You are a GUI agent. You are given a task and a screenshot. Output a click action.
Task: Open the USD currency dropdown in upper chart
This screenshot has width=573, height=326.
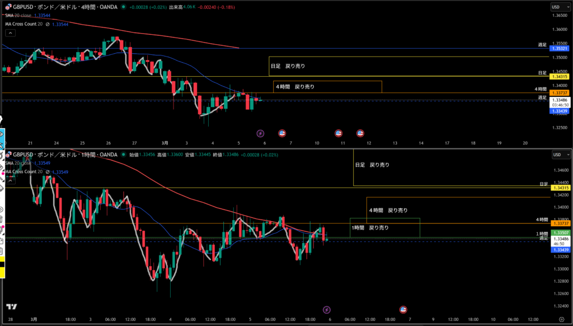(x=558, y=7)
